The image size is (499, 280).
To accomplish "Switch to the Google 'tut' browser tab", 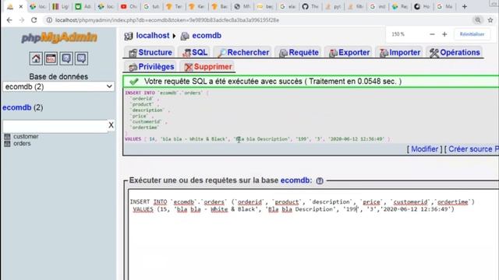I will pos(151,6).
